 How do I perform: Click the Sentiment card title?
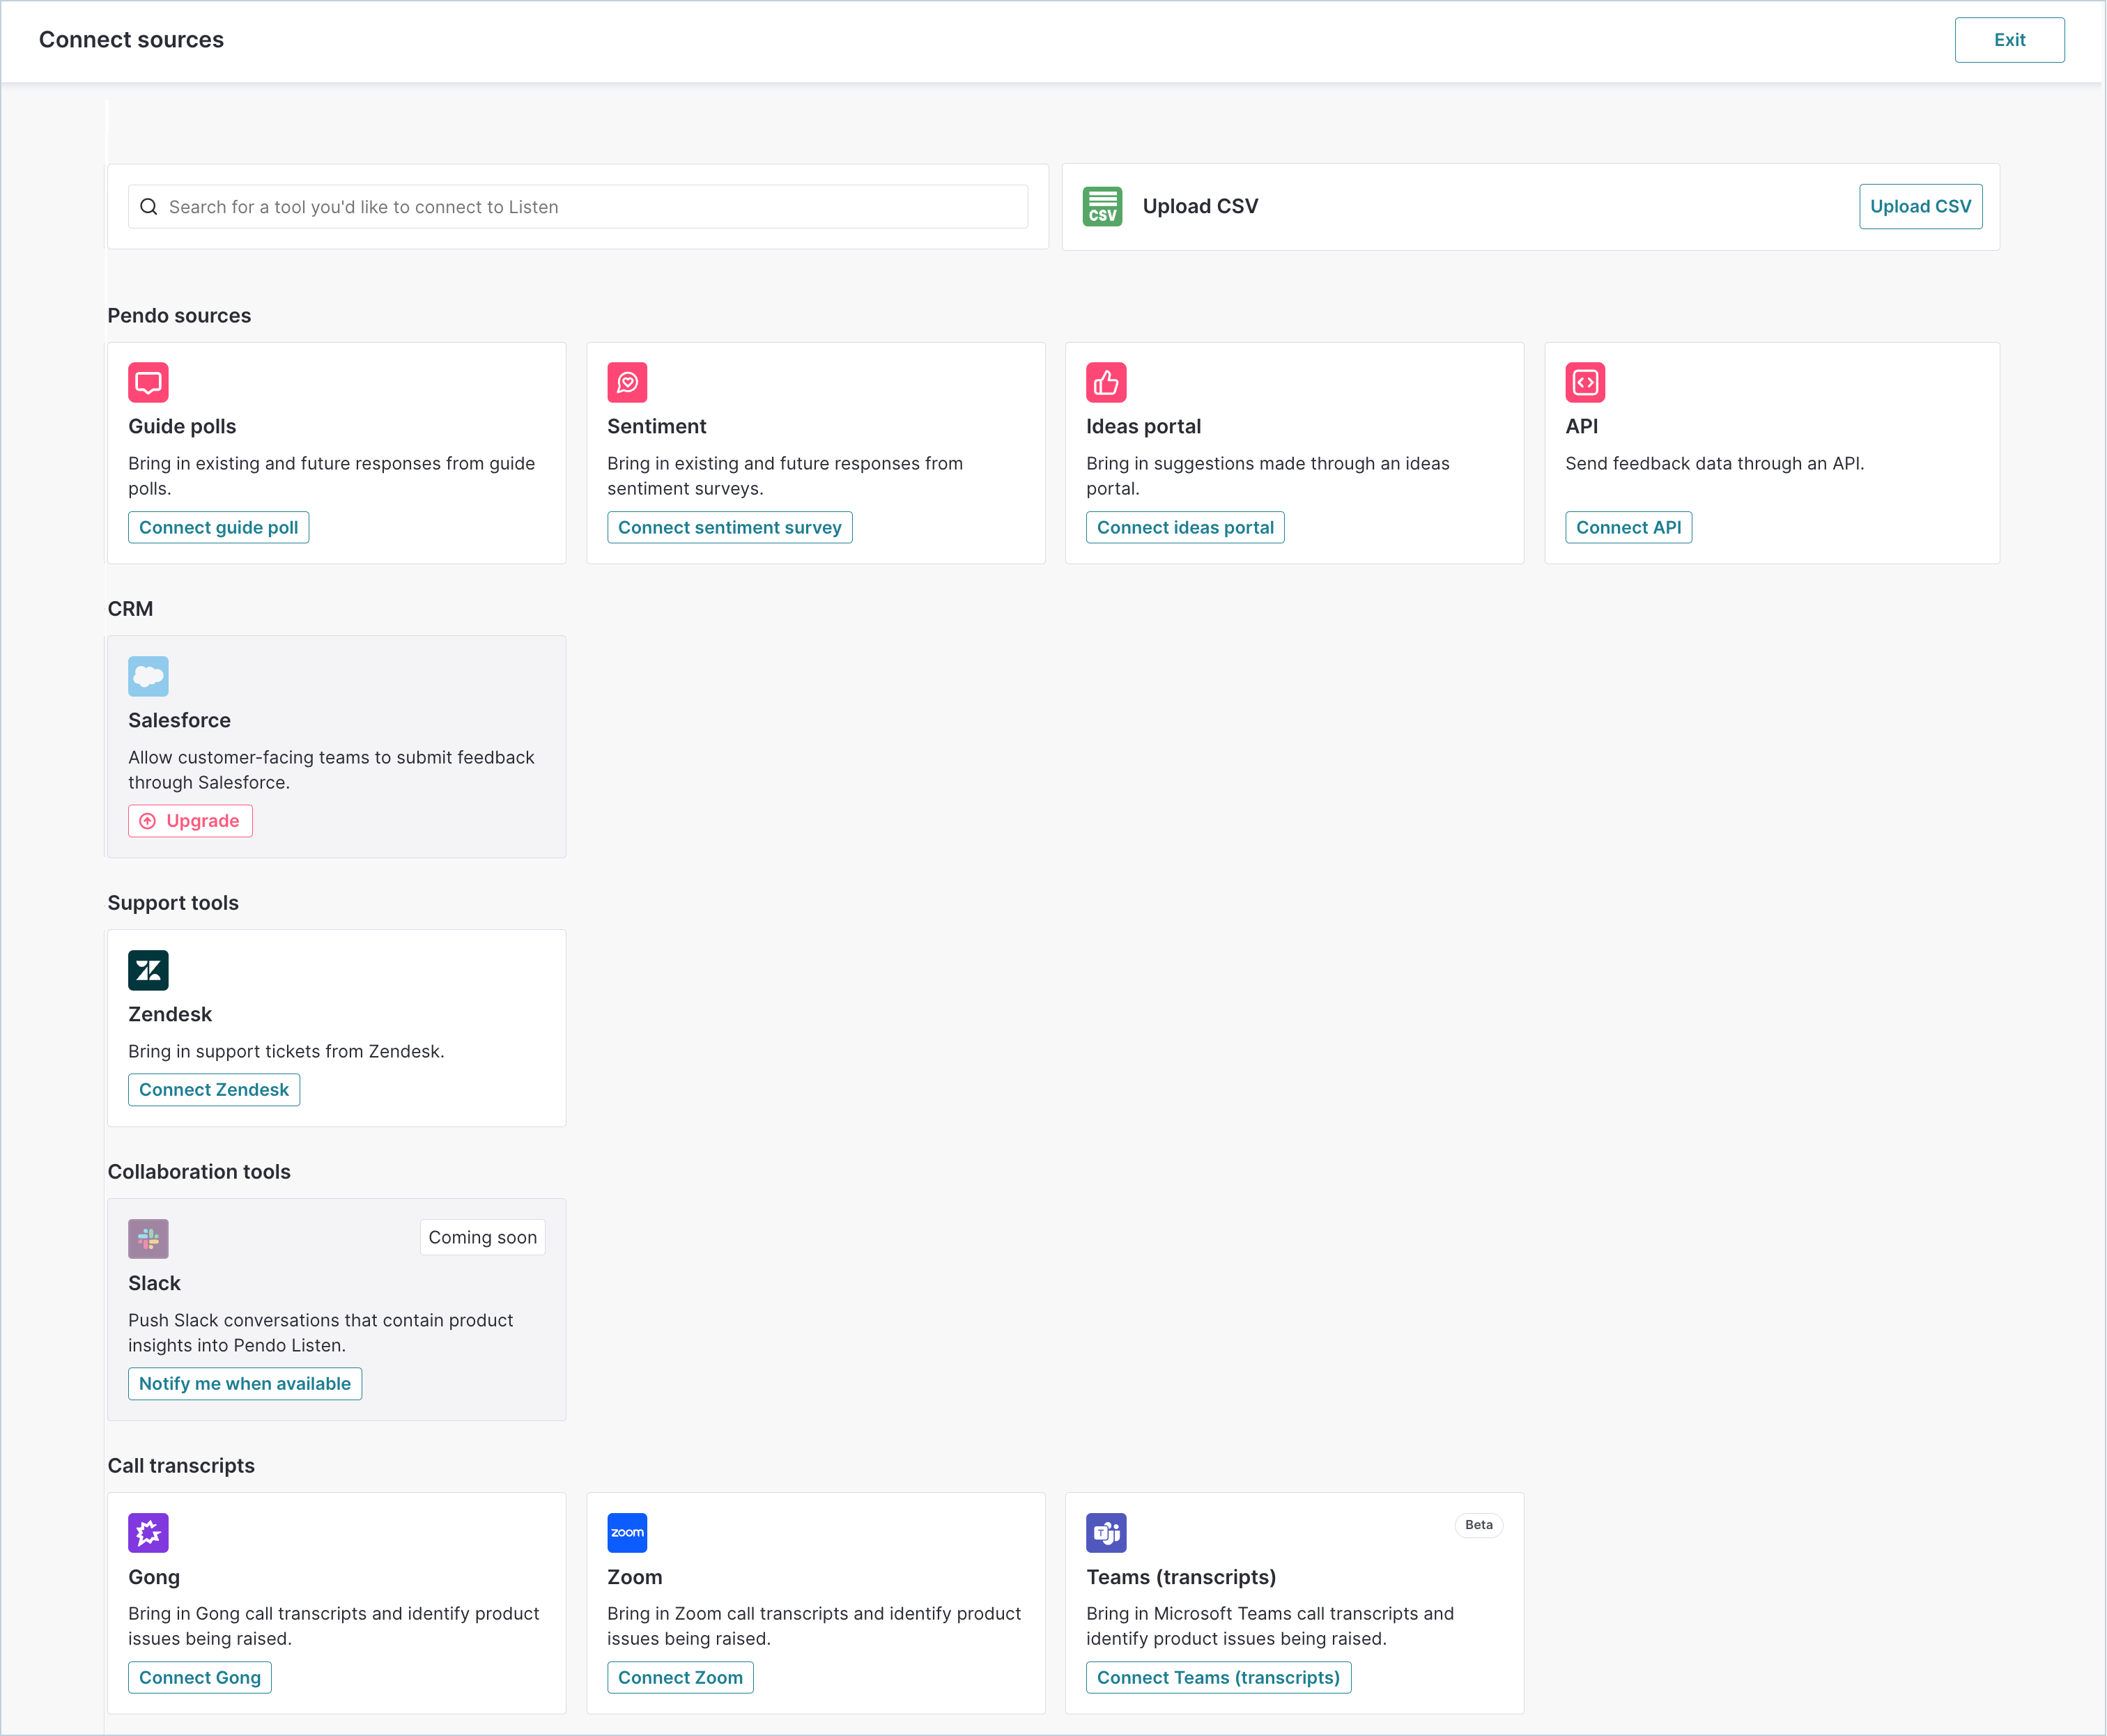[x=656, y=426]
